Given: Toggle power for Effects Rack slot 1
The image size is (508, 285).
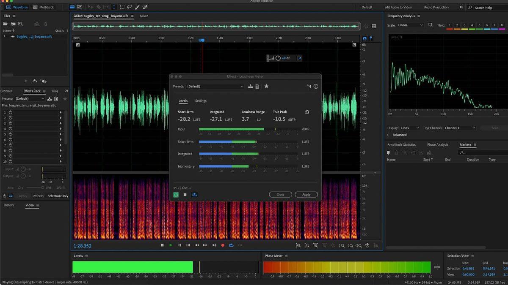Looking at the screenshot, I should (11, 112).
